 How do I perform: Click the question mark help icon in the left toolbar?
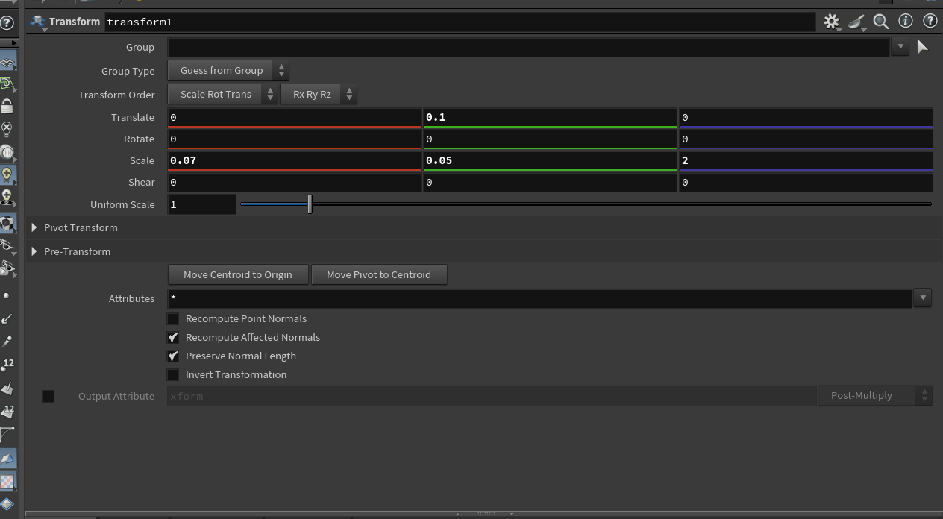[7, 22]
